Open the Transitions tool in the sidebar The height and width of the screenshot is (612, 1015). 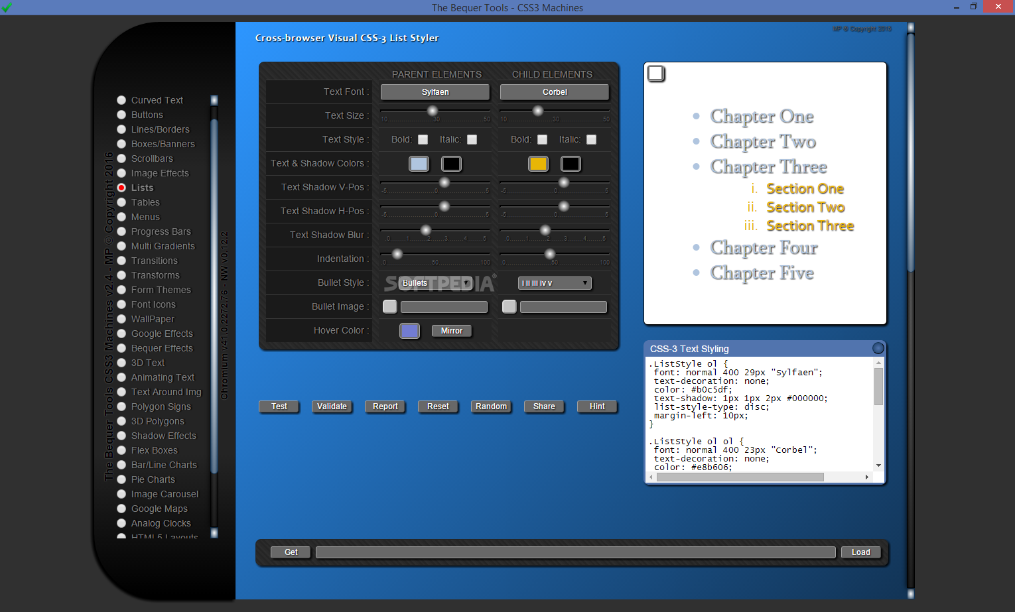[x=155, y=261]
